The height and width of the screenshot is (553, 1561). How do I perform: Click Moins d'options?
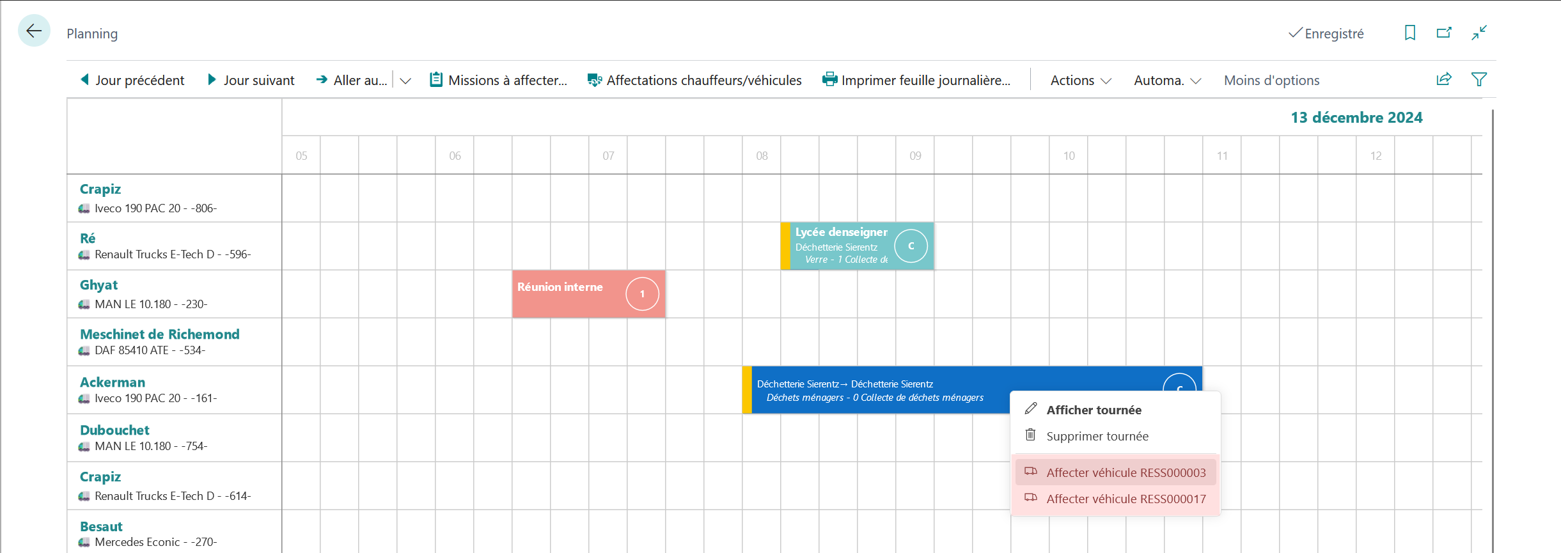1271,81
